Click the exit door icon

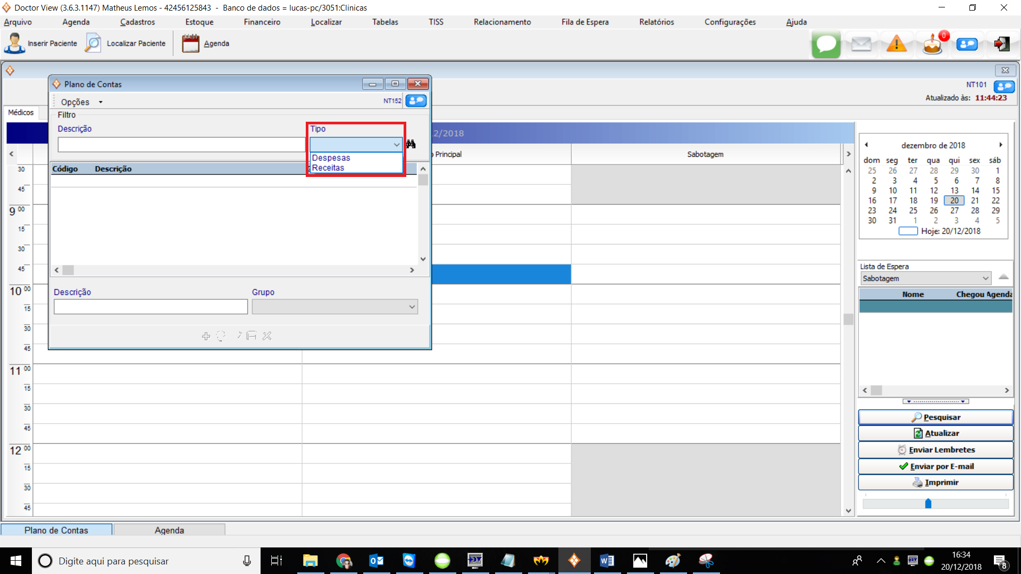tap(1002, 44)
